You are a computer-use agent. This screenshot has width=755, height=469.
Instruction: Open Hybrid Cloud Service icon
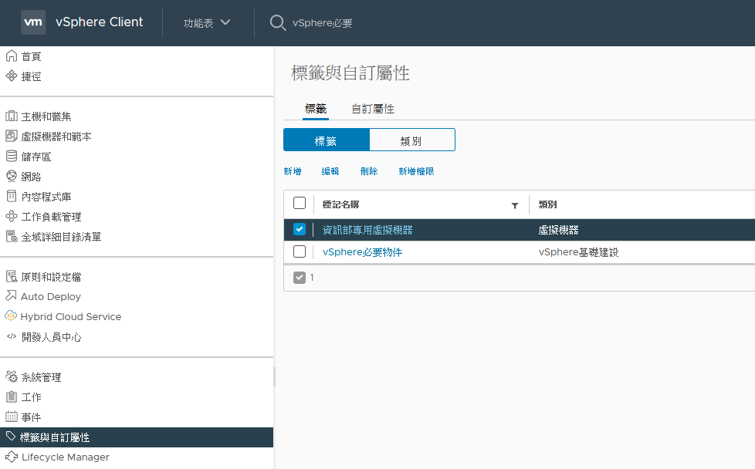click(x=11, y=316)
